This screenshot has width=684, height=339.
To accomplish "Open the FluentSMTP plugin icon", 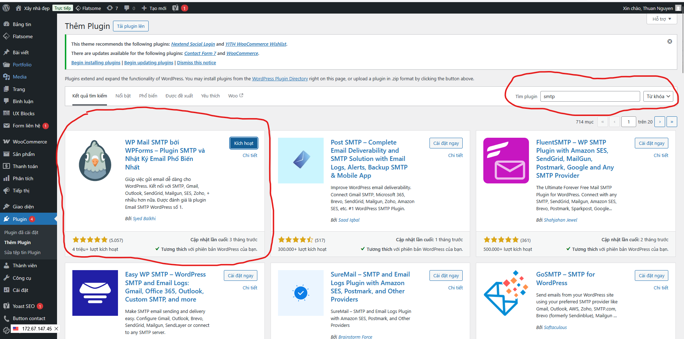I will [x=506, y=161].
